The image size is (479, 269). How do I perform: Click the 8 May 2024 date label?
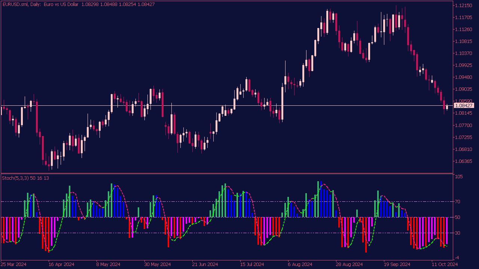109,264
